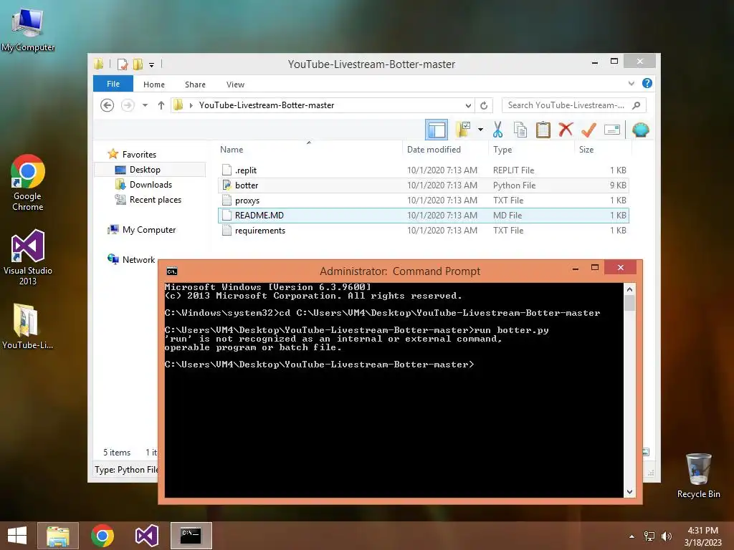
Task: Open Command Prompt system menu icon
Action: click(x=172, y=271)
